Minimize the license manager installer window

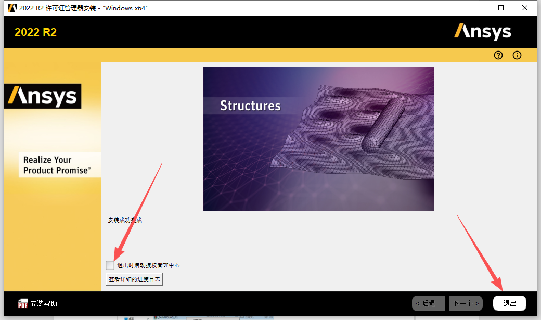pyautogui.click(x=477, y=8)
